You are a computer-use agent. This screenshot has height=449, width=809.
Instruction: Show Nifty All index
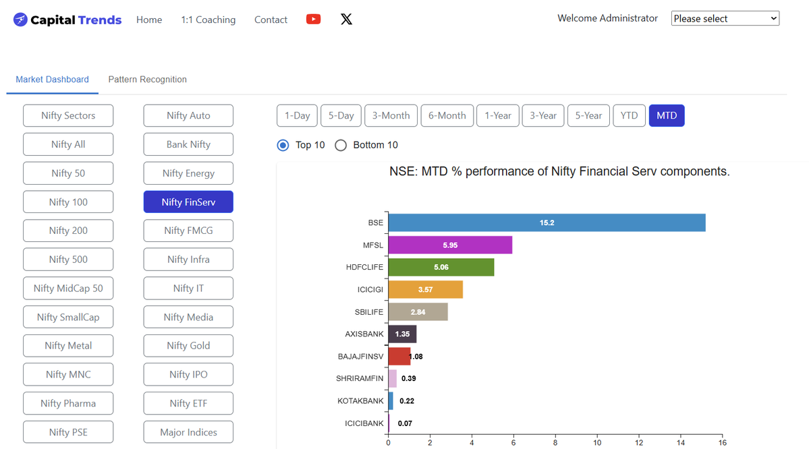(68, 144)
